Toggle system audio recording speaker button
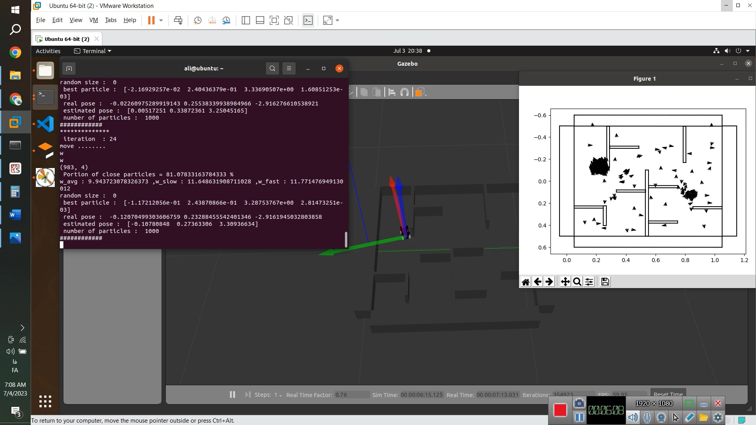This screenshot has width=756, height=425. (x=633, y=418)
